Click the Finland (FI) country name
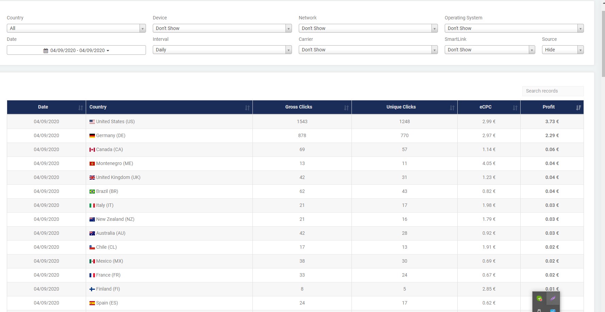This screenshot has height=312, width=605. (x=108, y=289)
